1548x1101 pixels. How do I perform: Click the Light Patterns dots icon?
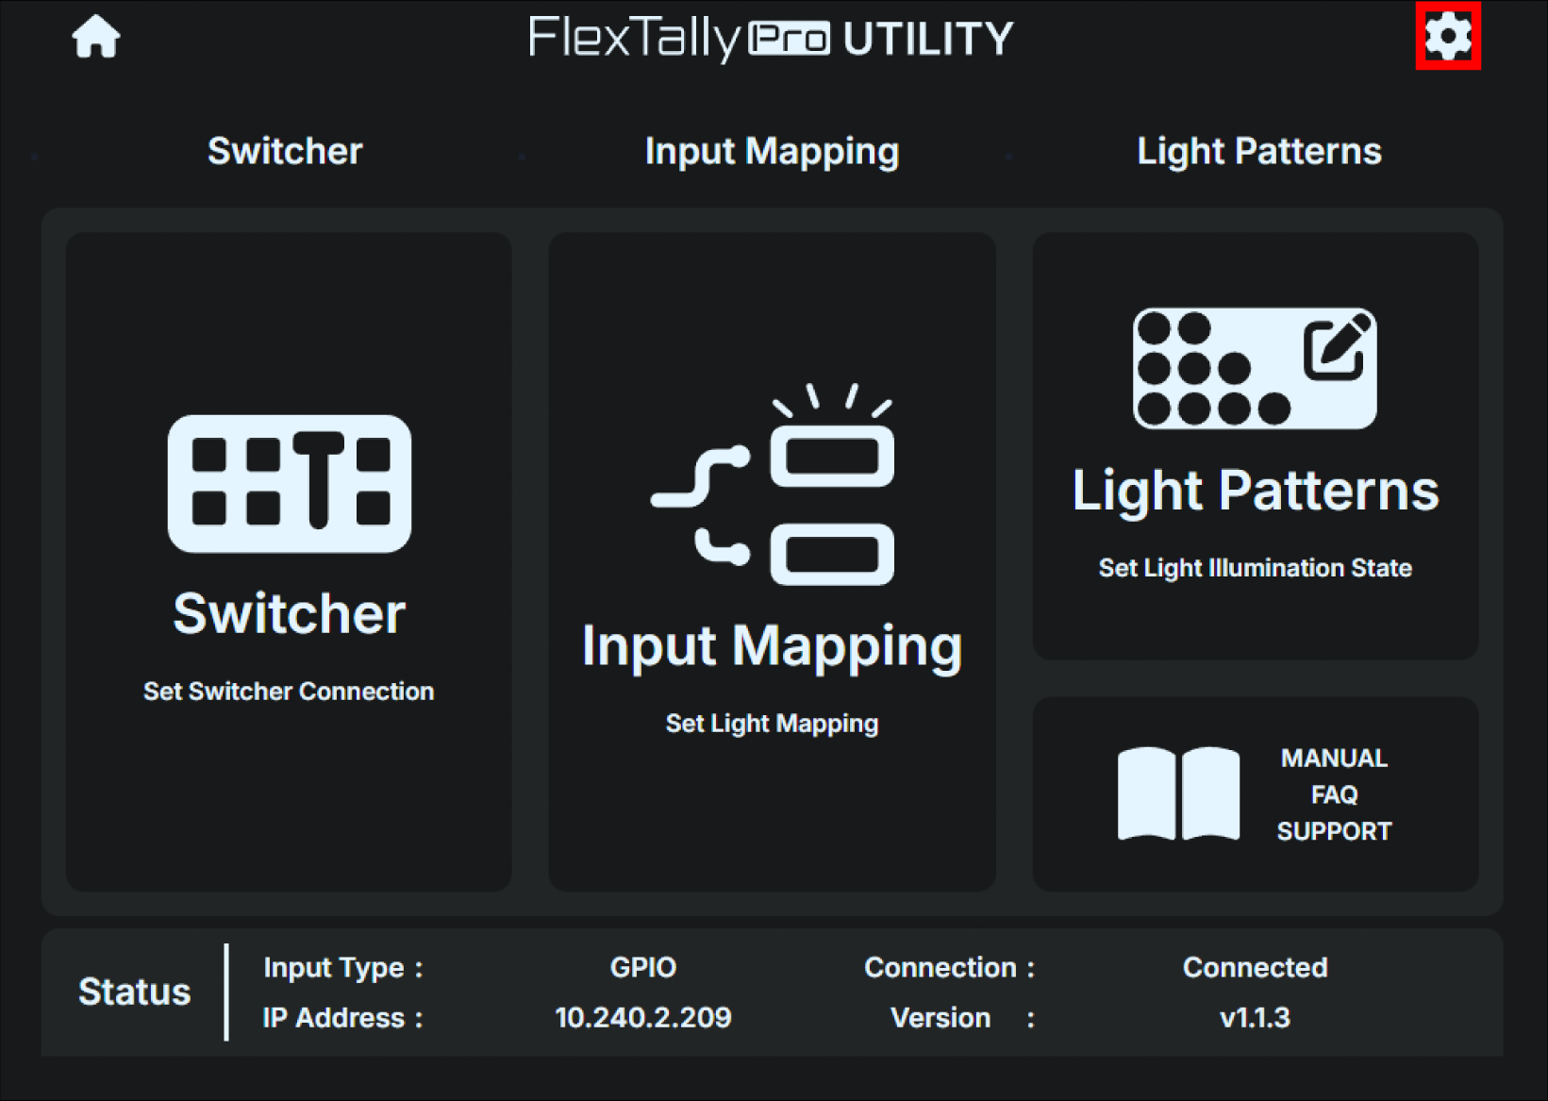[1255, 369]
